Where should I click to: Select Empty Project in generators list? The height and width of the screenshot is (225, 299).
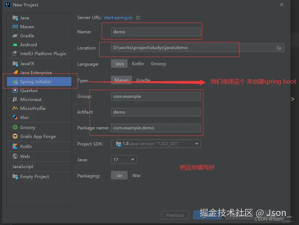point(39,177)
